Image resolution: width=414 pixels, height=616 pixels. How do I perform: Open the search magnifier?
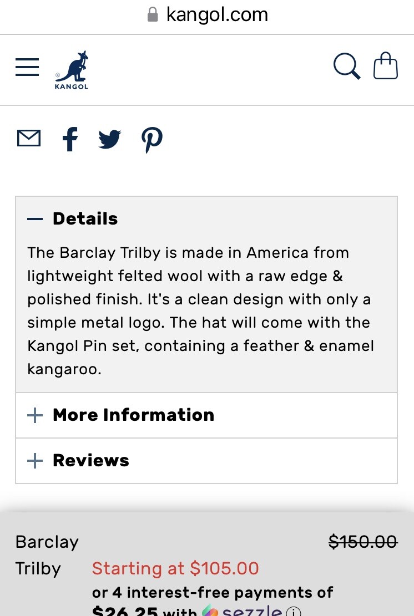pyautogui.click(x=347, y=67)
